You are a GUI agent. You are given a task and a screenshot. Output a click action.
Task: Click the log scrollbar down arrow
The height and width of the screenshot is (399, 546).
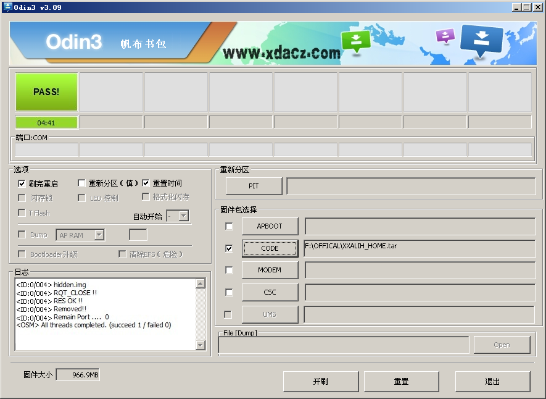pyautogui.click(x=200, y=345)
